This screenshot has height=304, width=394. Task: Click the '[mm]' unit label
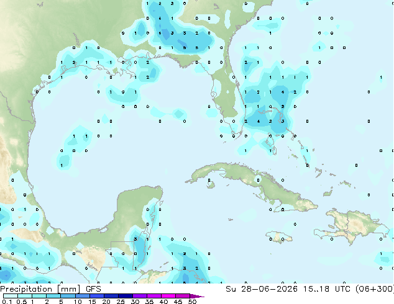[68, 289]
